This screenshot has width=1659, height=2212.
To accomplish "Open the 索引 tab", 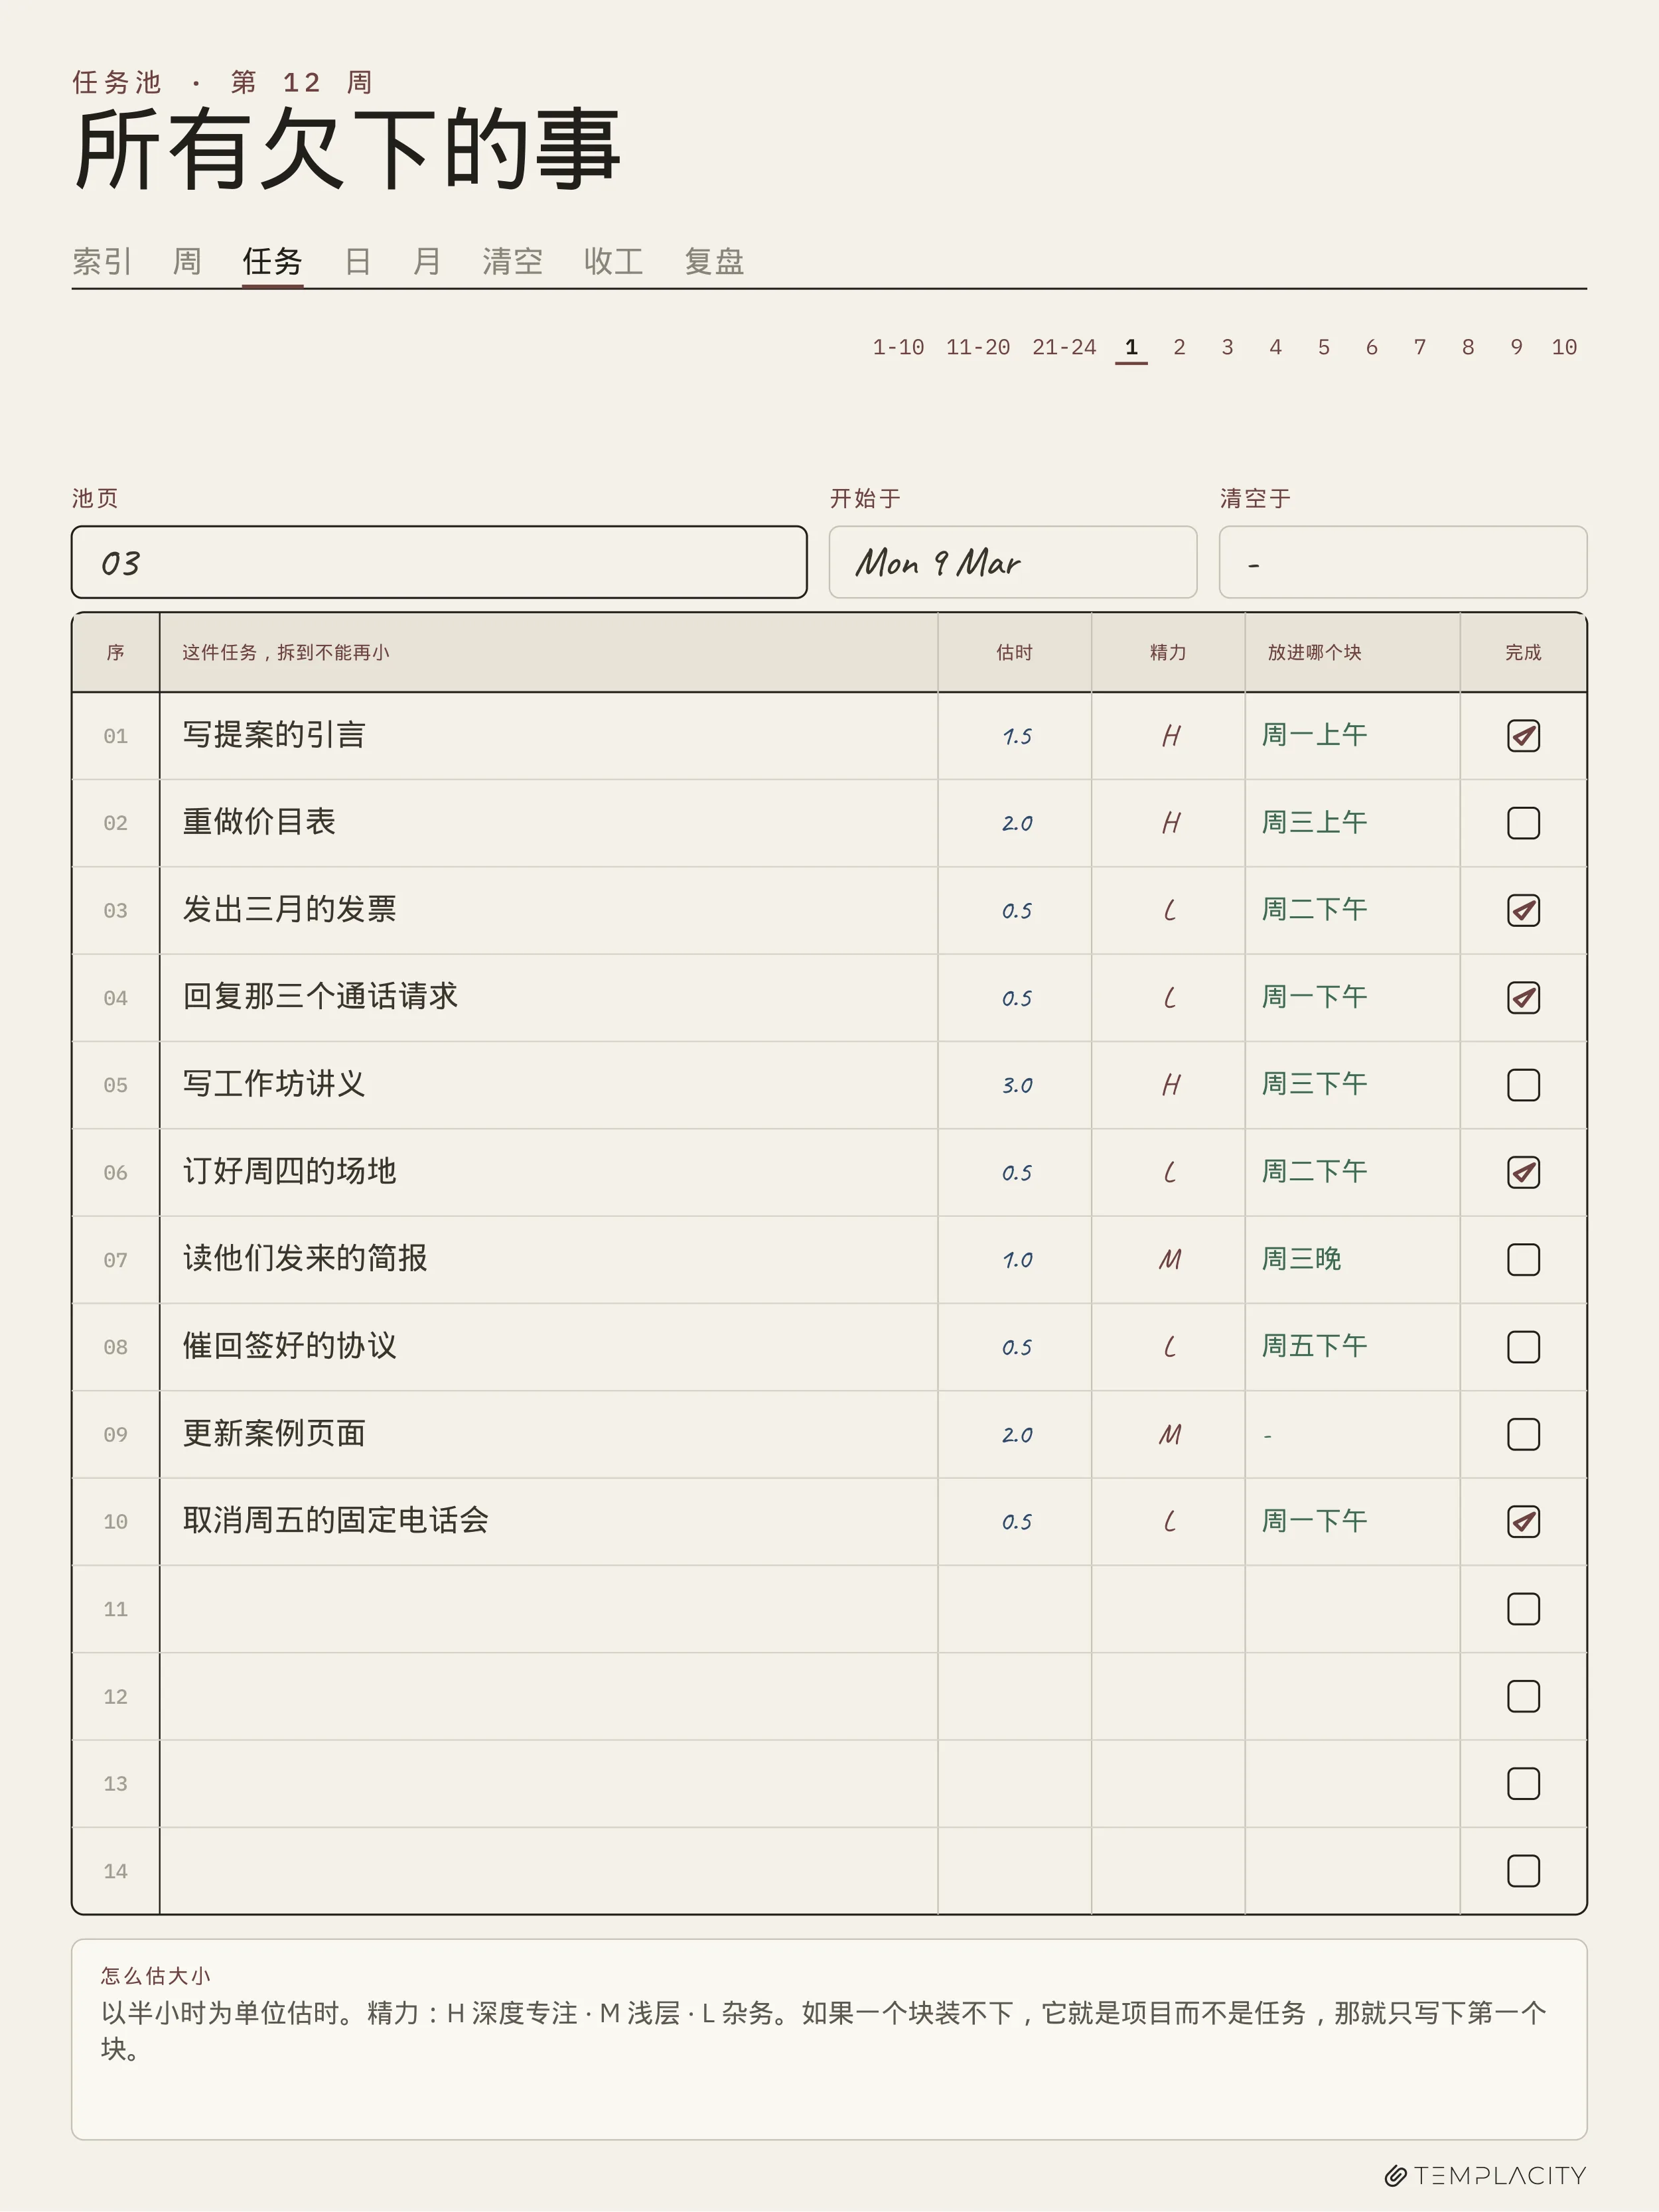I will [x=102, y=261].
